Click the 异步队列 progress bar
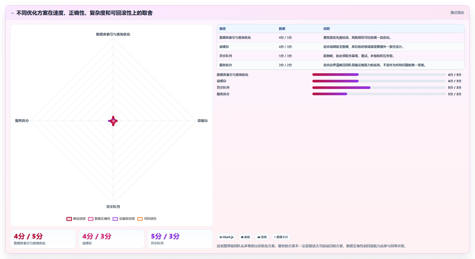 (x=379, y=88)
